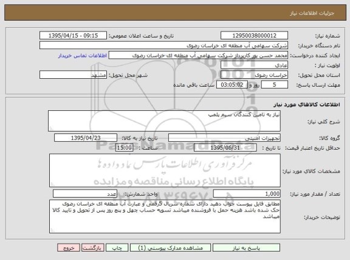The height and width of the screenshot is (260, 350).
Task: Click the remaining time field 03:05:02
Action: coord(232,85)
